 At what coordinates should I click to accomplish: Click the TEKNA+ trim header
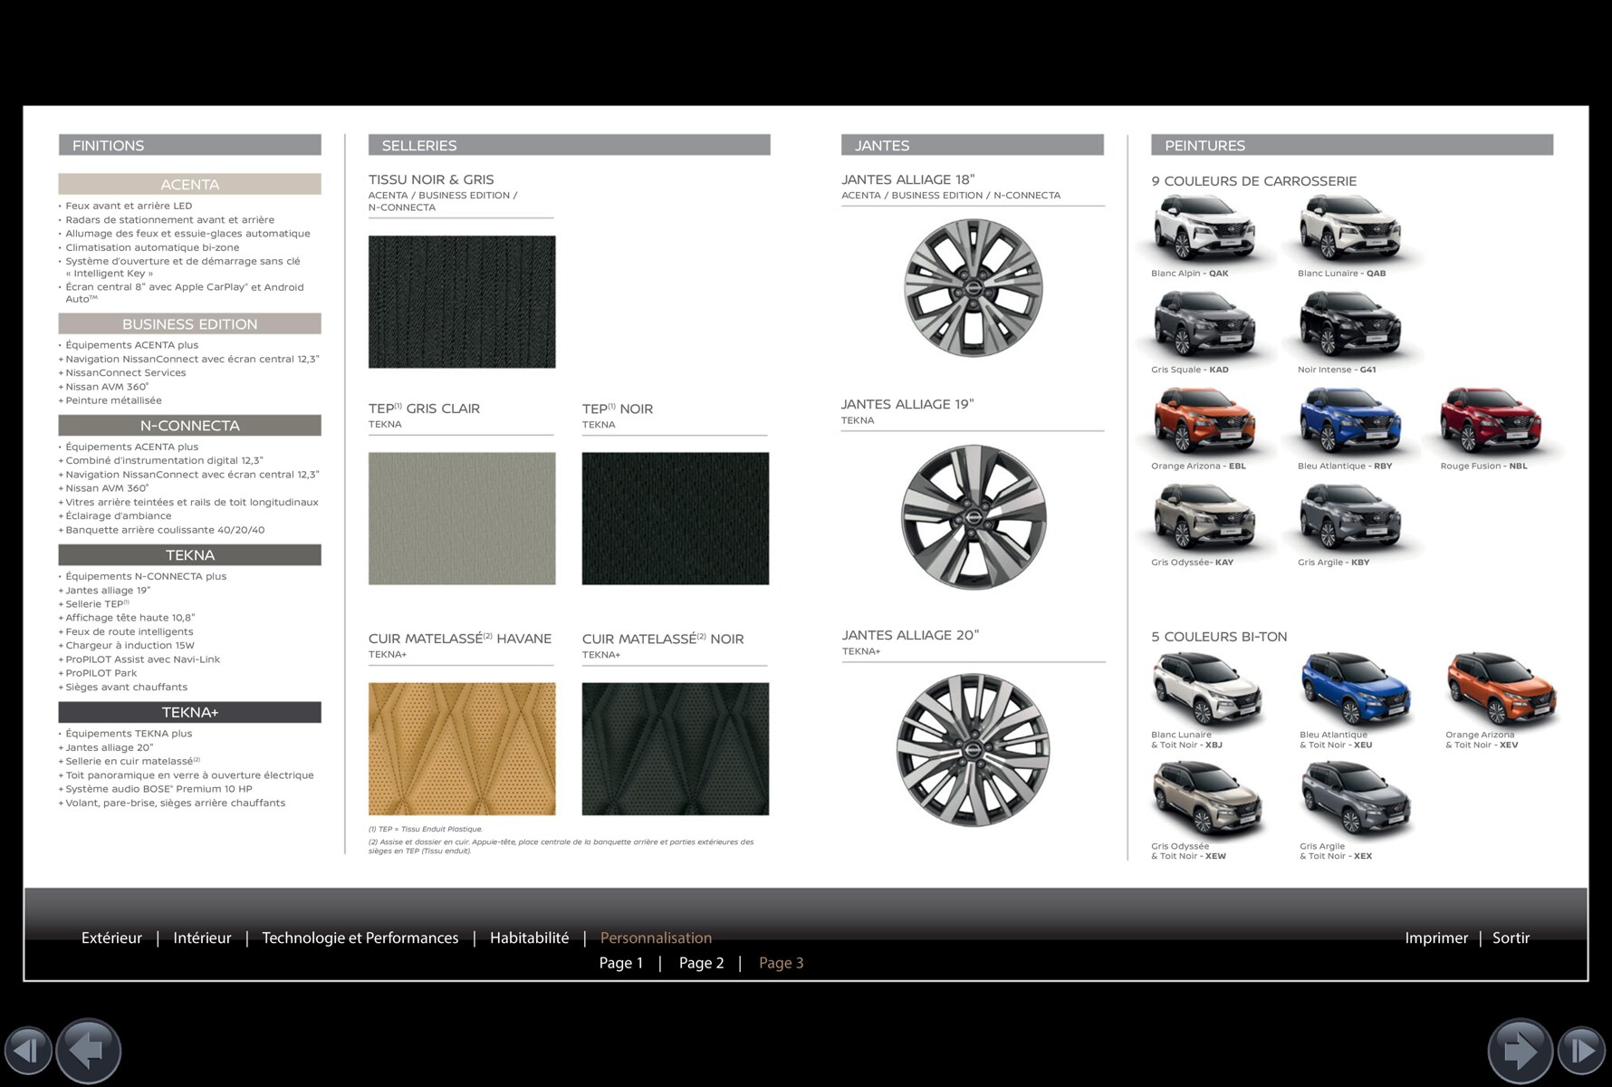[190, 712]
